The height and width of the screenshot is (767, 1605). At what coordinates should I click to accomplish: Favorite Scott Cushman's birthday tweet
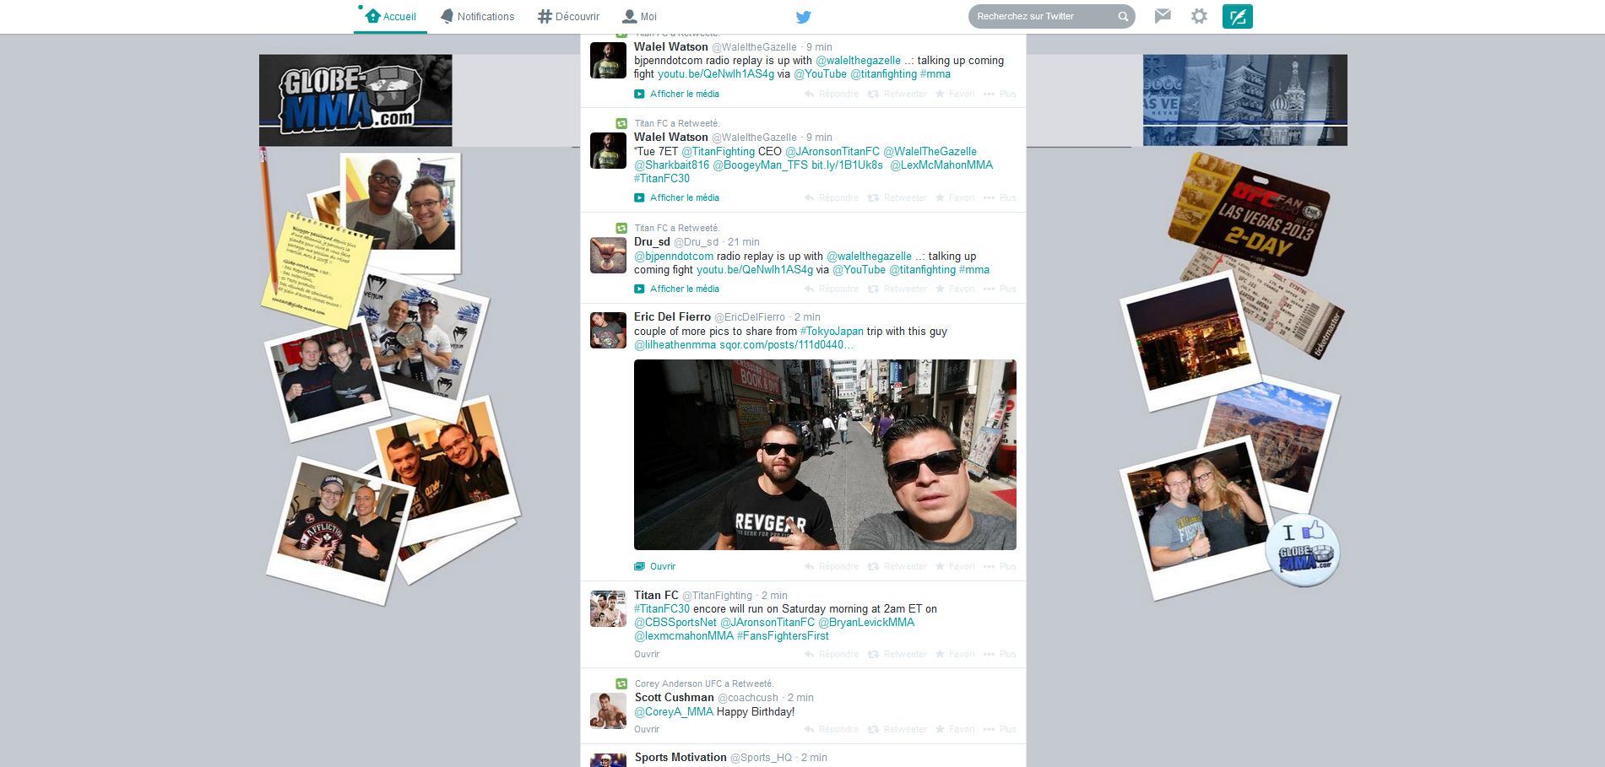click(955, 729)
